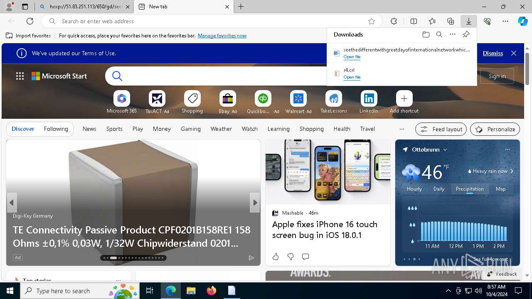Viewport: 532px width, 299px height.
Task: Click Import favorites button
Action: pos(28,36)
